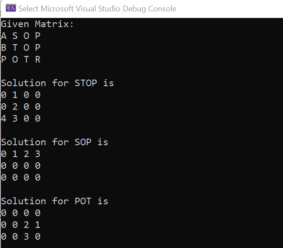
Task: Click the 'Solution for STOP is' line
Action: click(x=58, y=83)
